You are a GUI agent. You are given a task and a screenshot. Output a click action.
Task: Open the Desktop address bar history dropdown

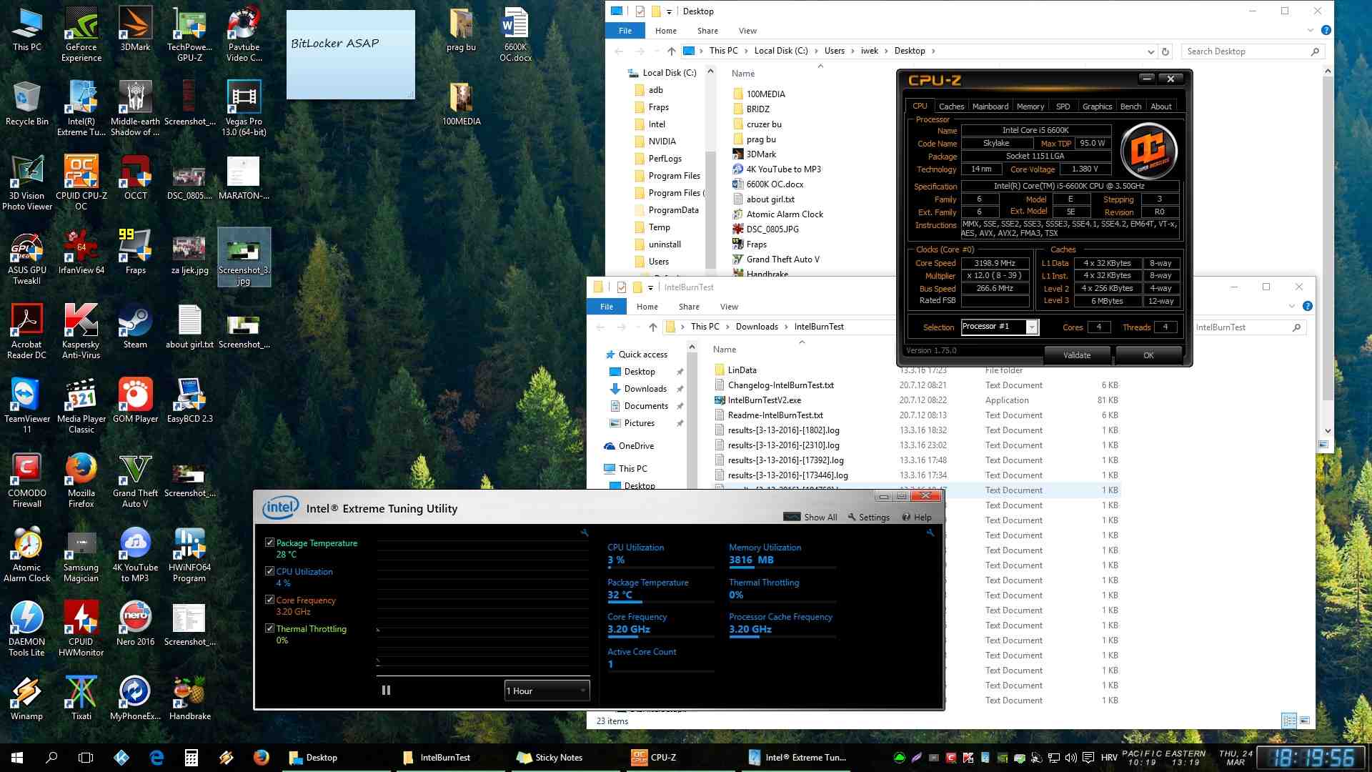click(x=1150, y=51)
